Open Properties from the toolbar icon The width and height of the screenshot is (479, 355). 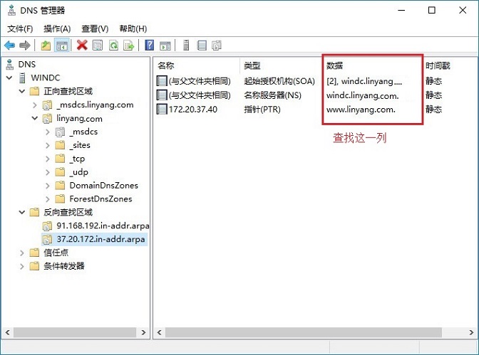click(x=98, y=46)
